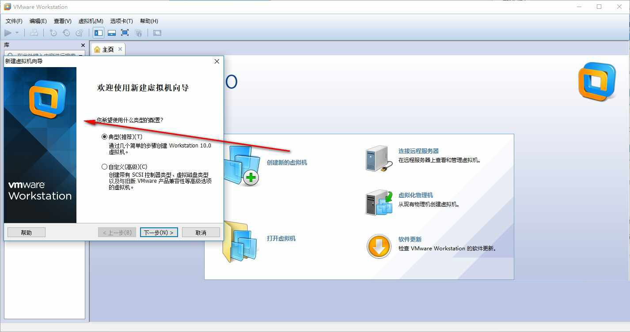Click the take snapshot toolbar icon
Image resolution: width=630 pixels, height=332 pixels.
(53, 33)
